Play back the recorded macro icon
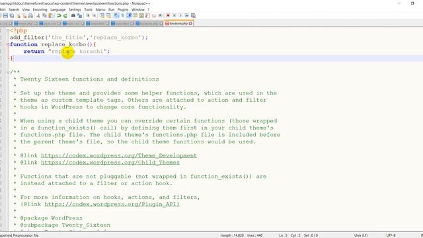Screen dimensions: 423x238 pyautogui.click(x=180, y=16)
